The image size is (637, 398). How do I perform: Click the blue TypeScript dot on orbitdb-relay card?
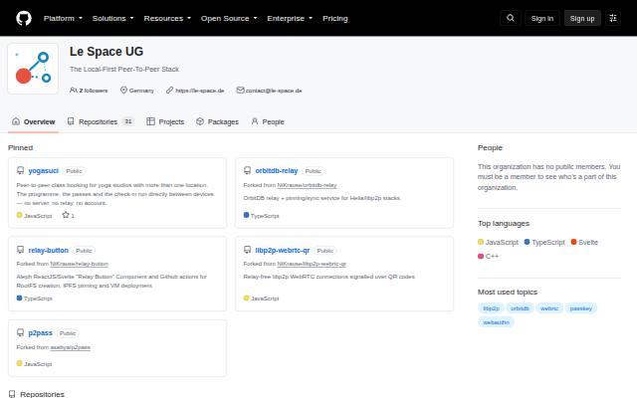[246, 215]
